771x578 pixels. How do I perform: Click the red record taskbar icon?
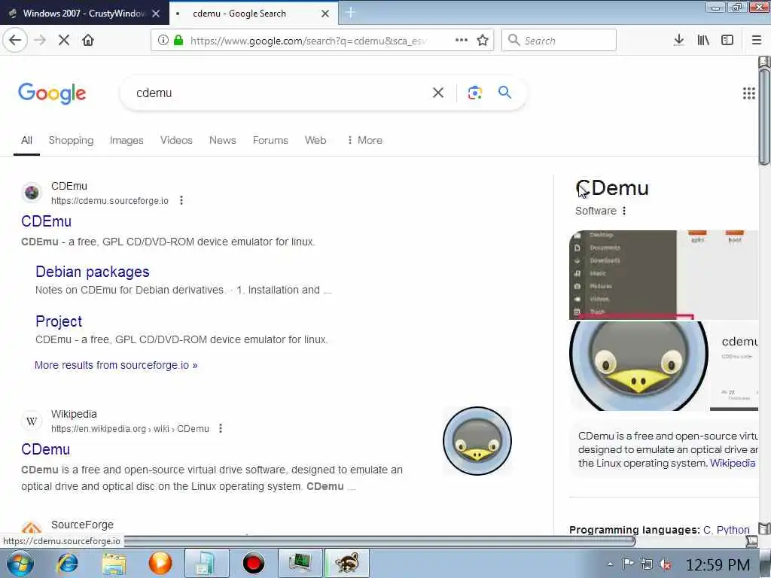tap(253, 563)
